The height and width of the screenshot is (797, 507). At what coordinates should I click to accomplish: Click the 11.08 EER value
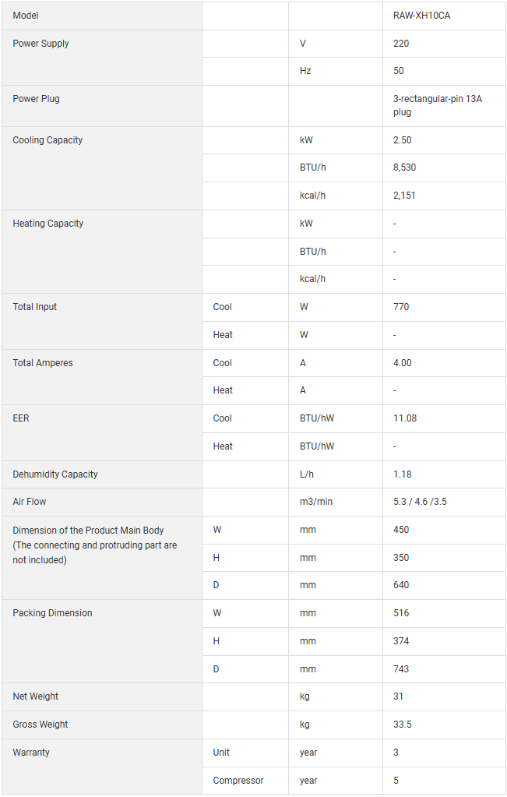405,418
